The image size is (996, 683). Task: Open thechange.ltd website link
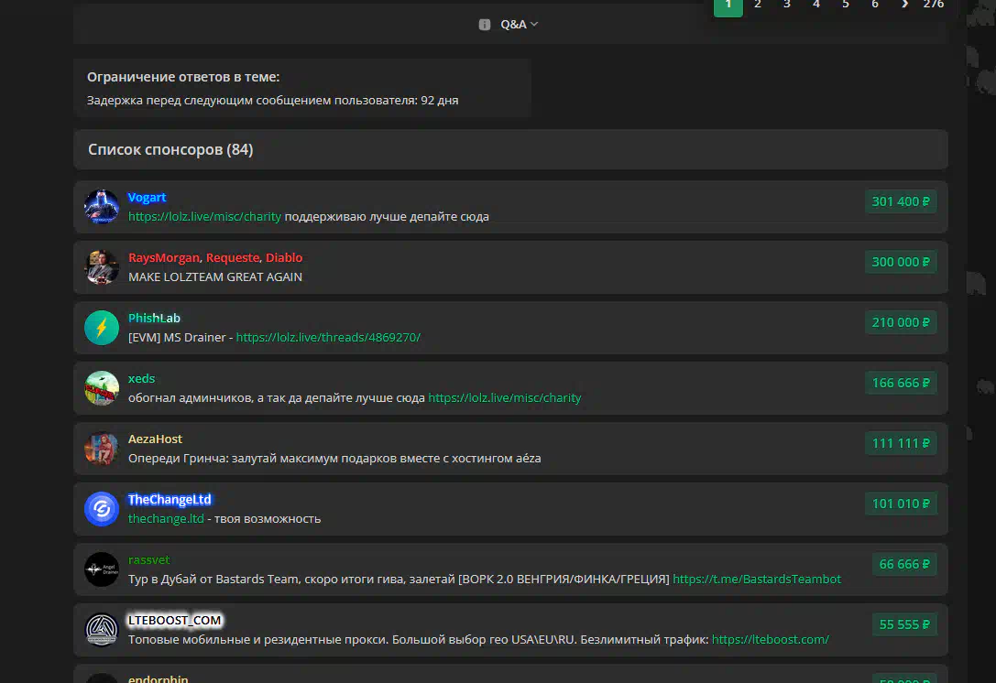tap(166, 519)
